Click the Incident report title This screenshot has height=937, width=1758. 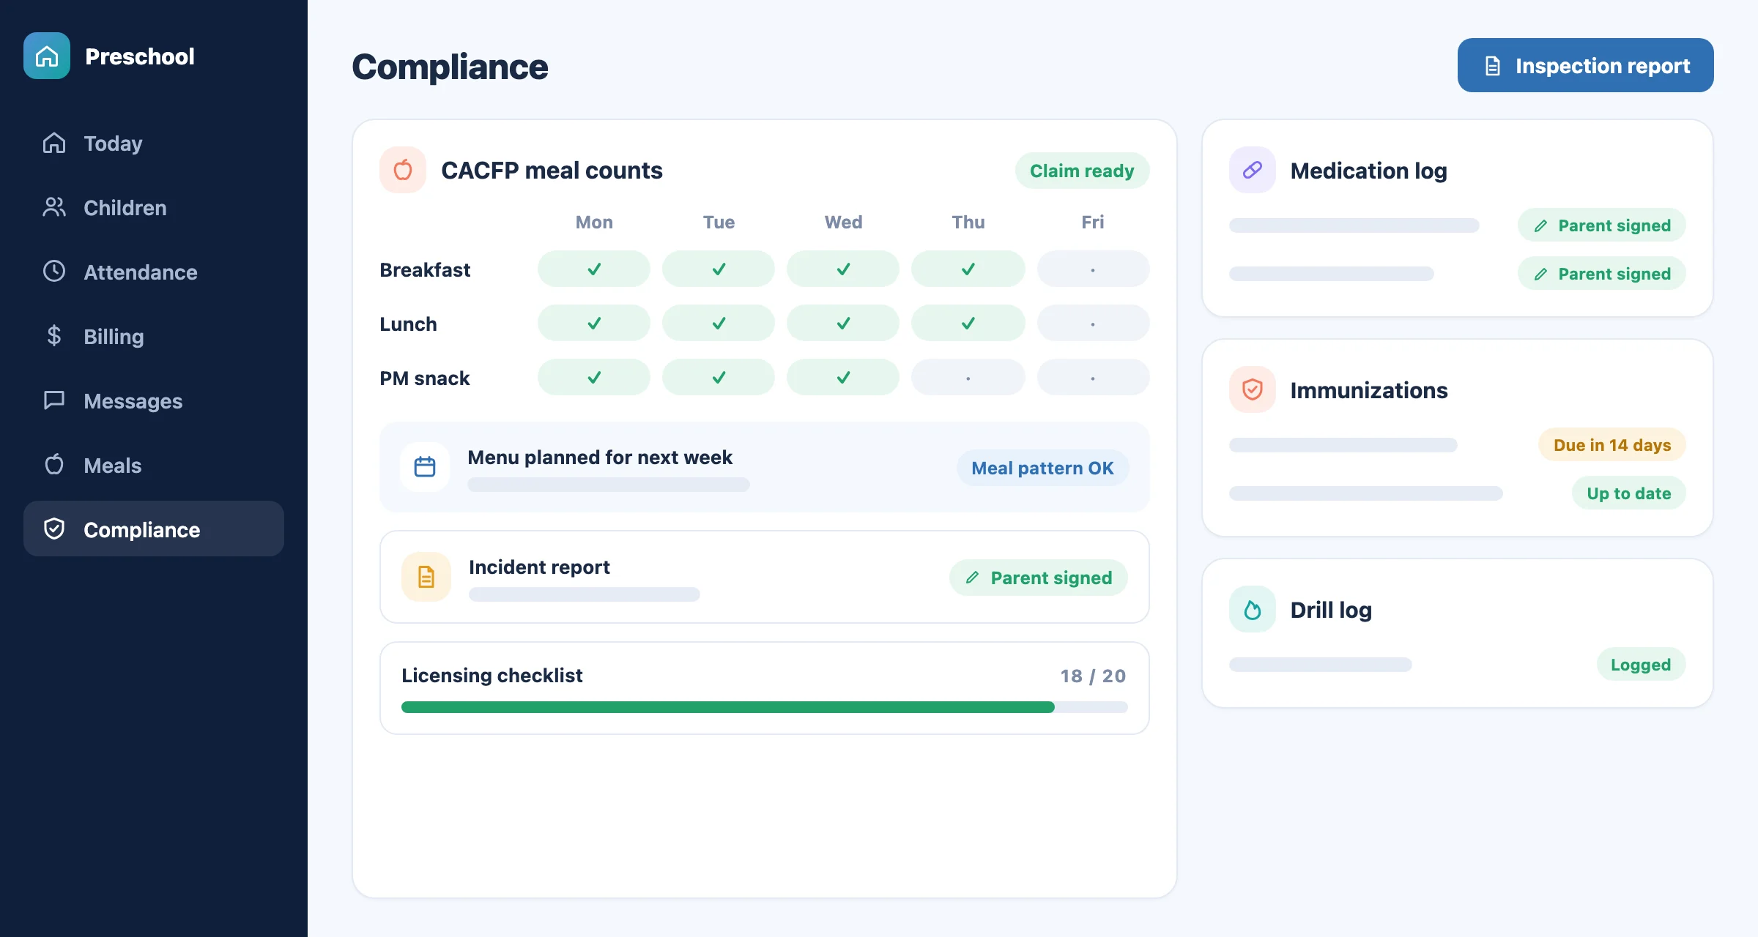click(539, 567)
